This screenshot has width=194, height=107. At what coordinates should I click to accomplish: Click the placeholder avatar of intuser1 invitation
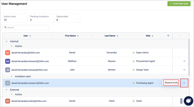[x=8, y=83]
